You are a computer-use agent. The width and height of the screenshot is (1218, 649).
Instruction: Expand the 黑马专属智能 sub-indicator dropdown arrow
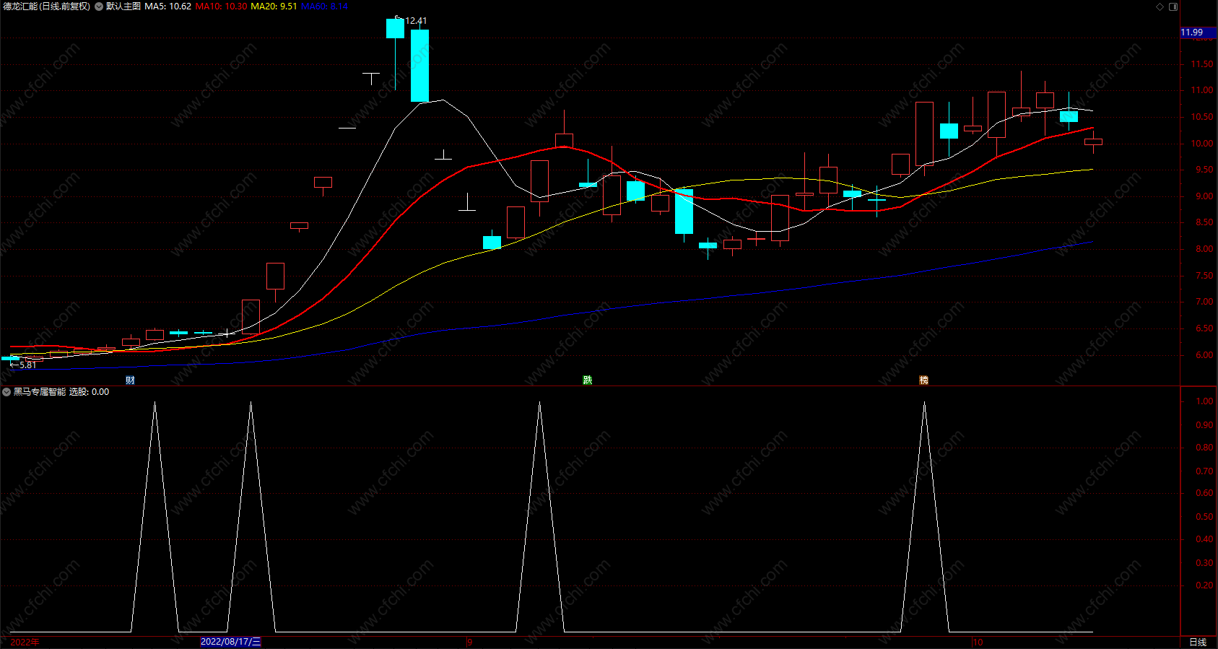[x=6, y=392]
